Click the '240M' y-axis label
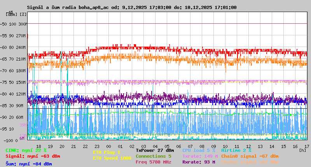The image size is (311, 167). (x=22, y=47)
